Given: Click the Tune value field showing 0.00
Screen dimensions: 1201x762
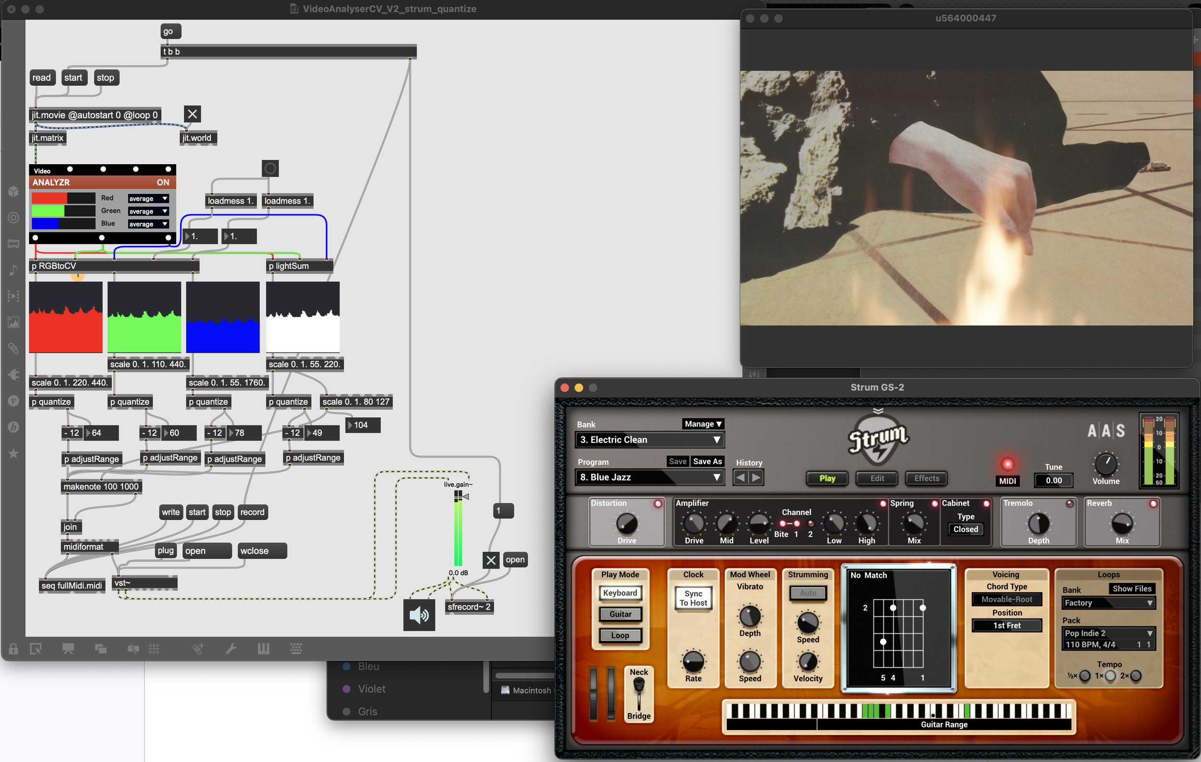Looking at the screenshot, I should [1053, 481].
